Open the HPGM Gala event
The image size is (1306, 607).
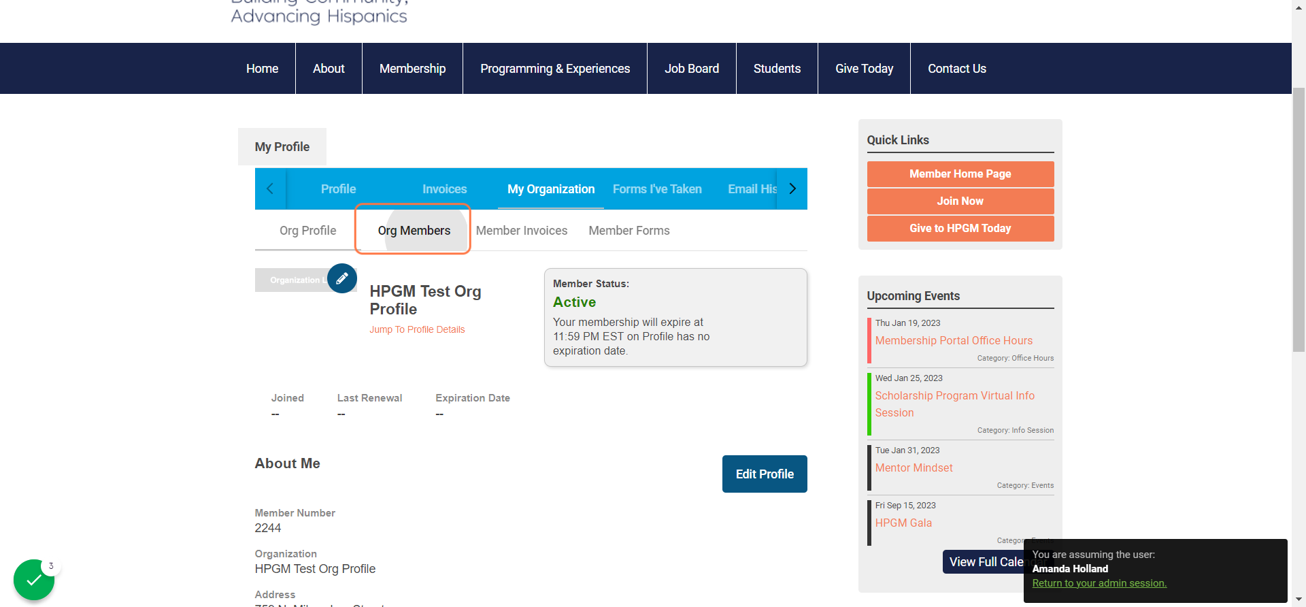(x=903, y=523)
